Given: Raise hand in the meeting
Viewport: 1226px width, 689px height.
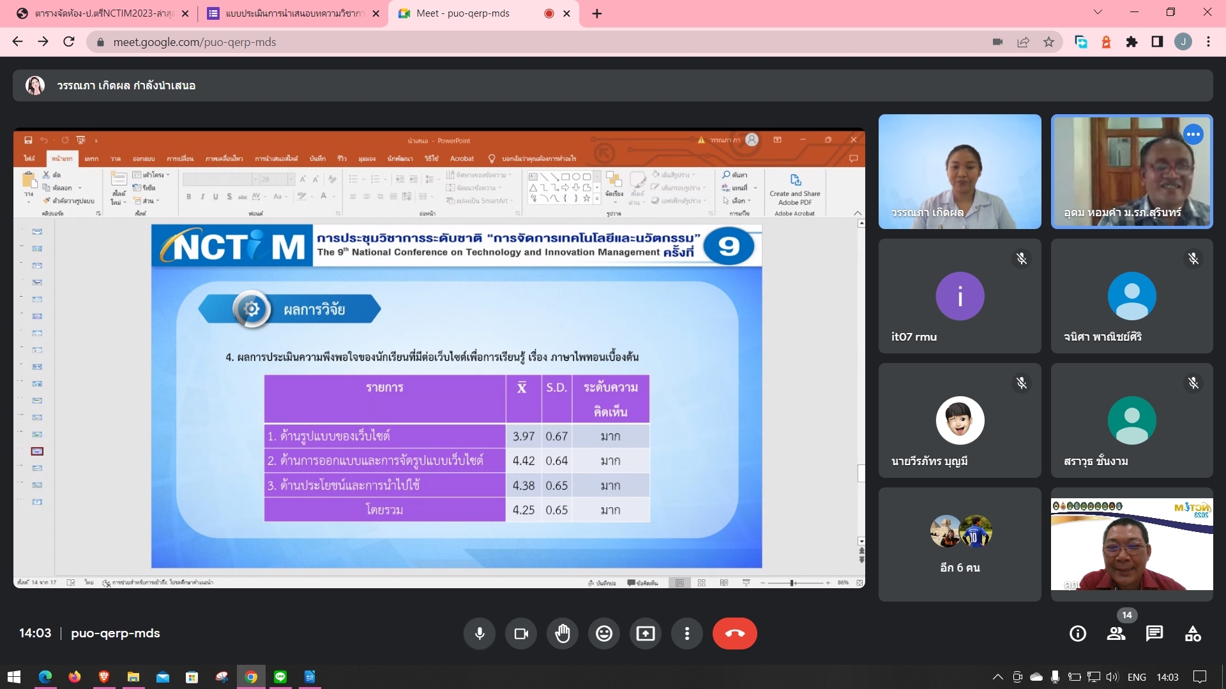Looking at the screenshot, I should [x=563, y=633].
